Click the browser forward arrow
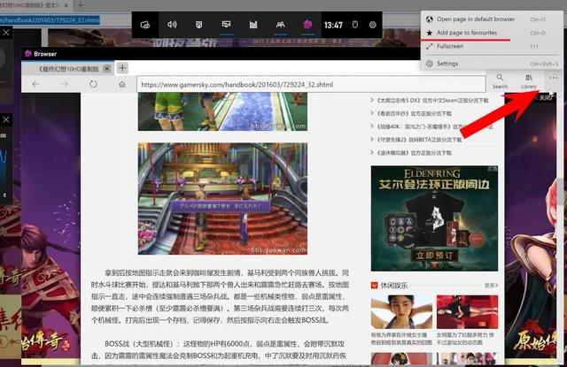The image size is (567, 367). click(x=62, y=84)
